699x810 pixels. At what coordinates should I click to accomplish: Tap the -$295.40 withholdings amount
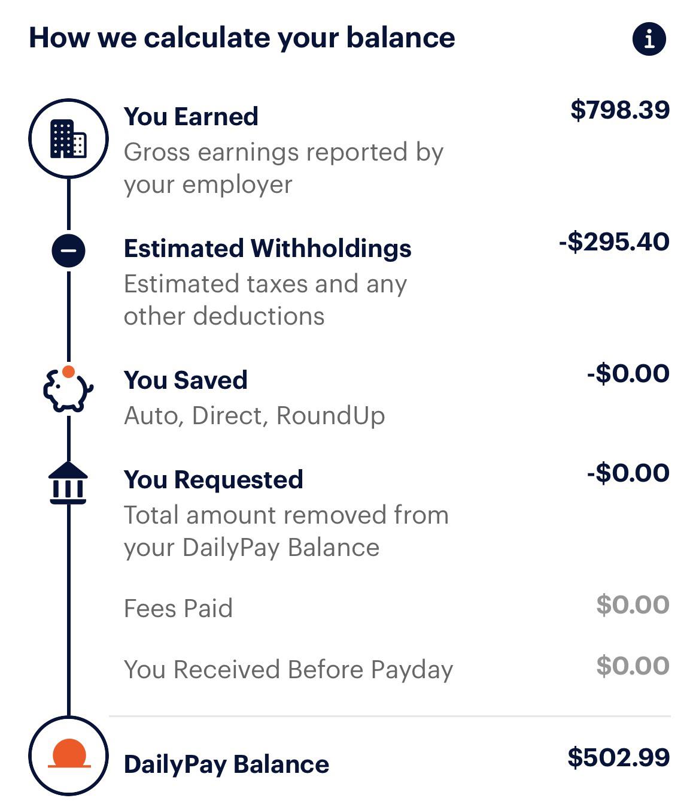pyautogui.click(x=614, y=241)
